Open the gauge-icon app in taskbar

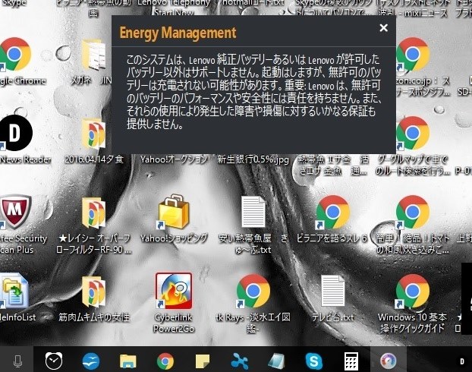[x=388, y=361]
